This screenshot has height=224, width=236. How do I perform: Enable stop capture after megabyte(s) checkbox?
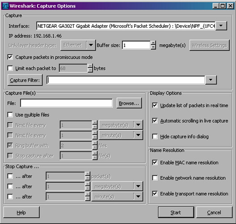pyautogui.click(x=10, y=186)
